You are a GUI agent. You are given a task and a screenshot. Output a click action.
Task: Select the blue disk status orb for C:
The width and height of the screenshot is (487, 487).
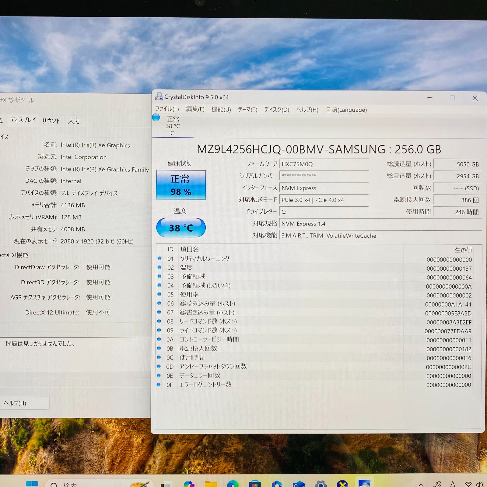point(156,118)
